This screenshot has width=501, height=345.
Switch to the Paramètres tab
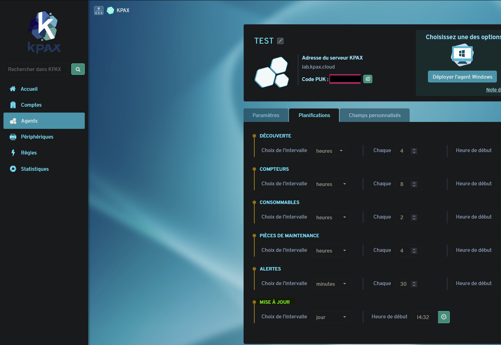pyautogui.click(x=266, y=115)
